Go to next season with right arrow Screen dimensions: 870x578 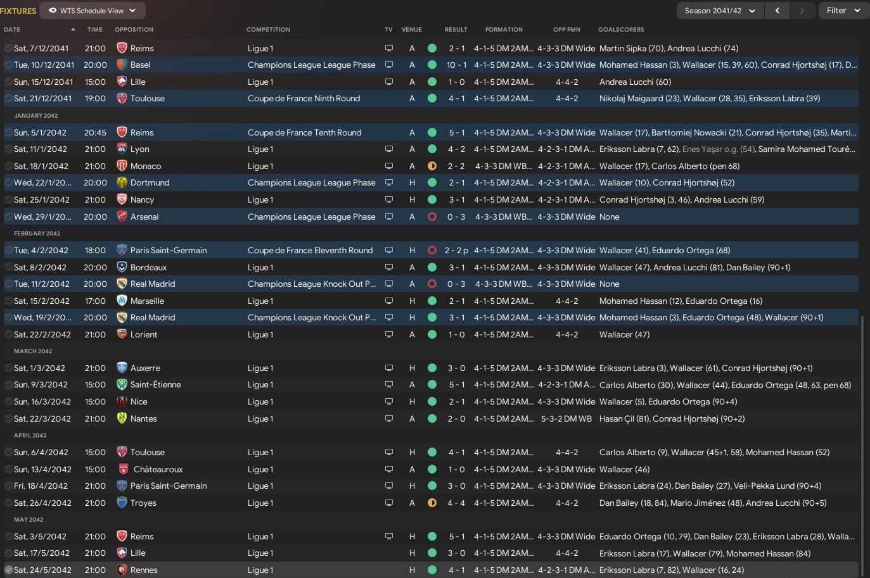802,11
